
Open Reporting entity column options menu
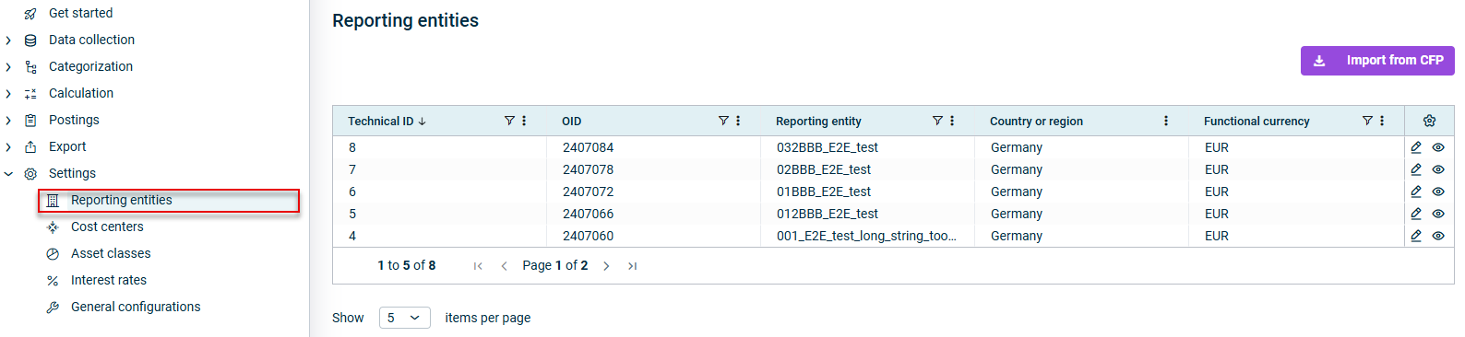(952, 121)
